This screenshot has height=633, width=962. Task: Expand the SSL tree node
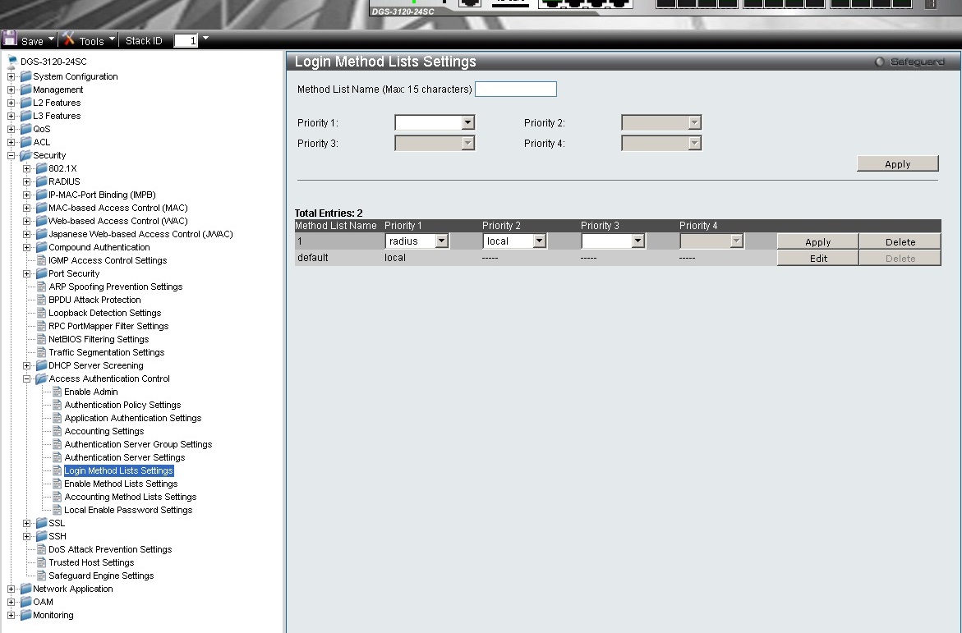pyautogui.click(x=27, y=523)
